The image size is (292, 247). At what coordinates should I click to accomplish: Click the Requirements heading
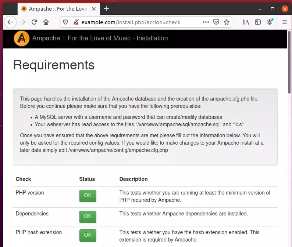click(54, 65)
